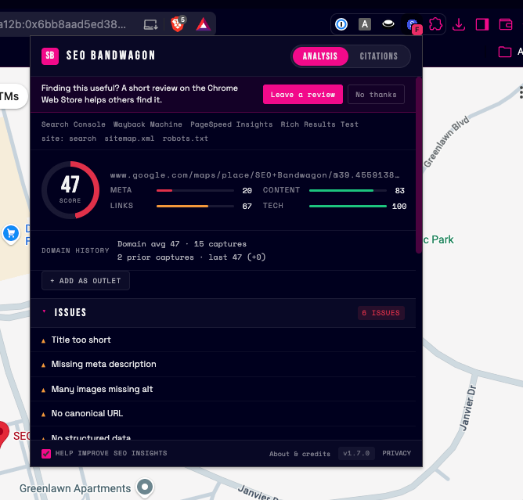Click Domain avg 47 captures text
523x500 pixels.
pos(182,244)
